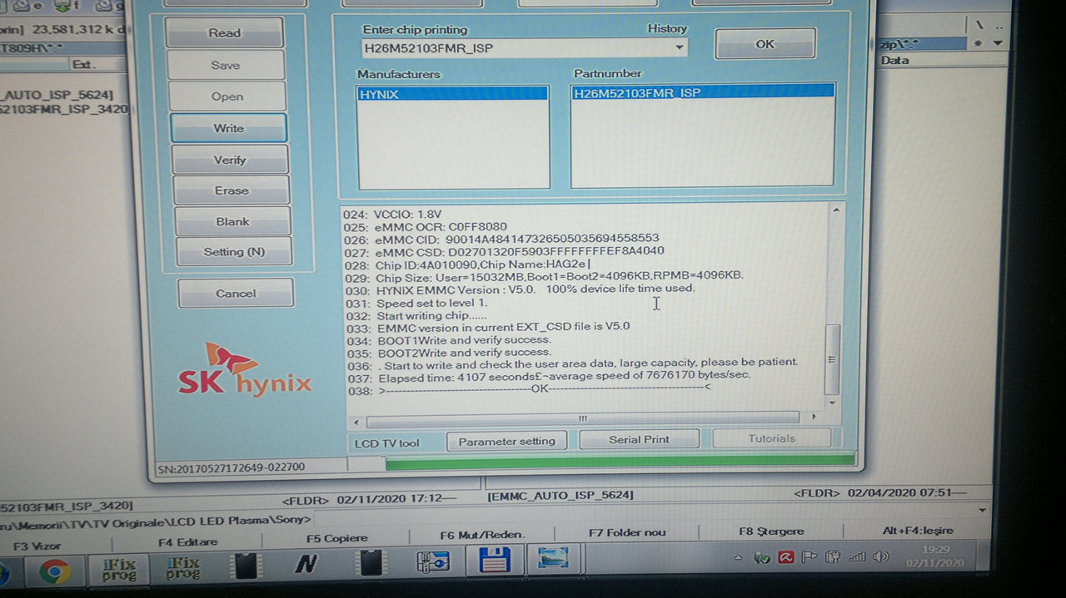
Task: Click F3 Vizor in Total Commander
Action: [37, 546]
